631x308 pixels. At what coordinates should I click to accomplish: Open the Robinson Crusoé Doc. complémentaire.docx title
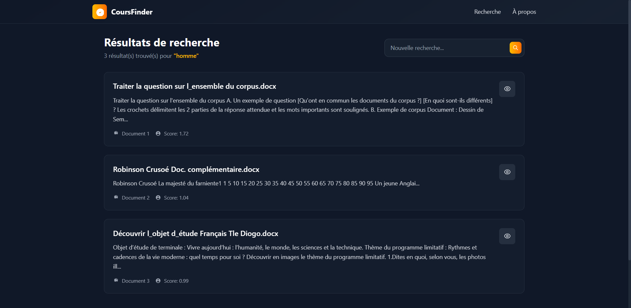pos(186,170)
